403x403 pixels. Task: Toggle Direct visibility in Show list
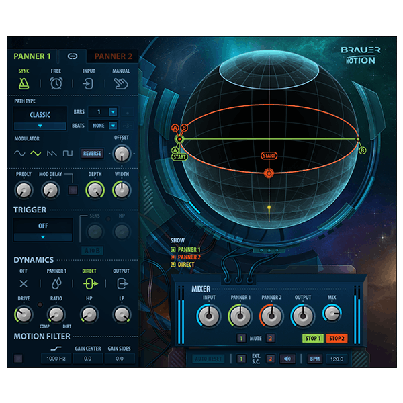click(x=173, y=264)
